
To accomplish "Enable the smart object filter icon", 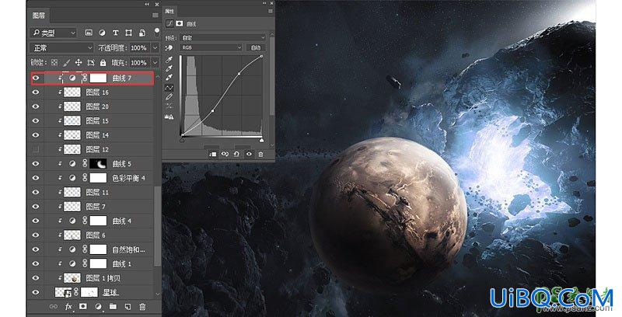I will coord(142,33).
